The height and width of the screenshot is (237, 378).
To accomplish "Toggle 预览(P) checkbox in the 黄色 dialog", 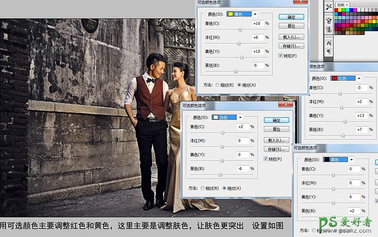I will (x=280, y=56).
